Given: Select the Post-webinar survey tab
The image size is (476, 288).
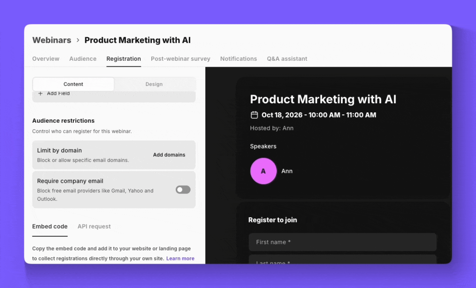Looking at the screenshot, I should click(x=180, y=59).
